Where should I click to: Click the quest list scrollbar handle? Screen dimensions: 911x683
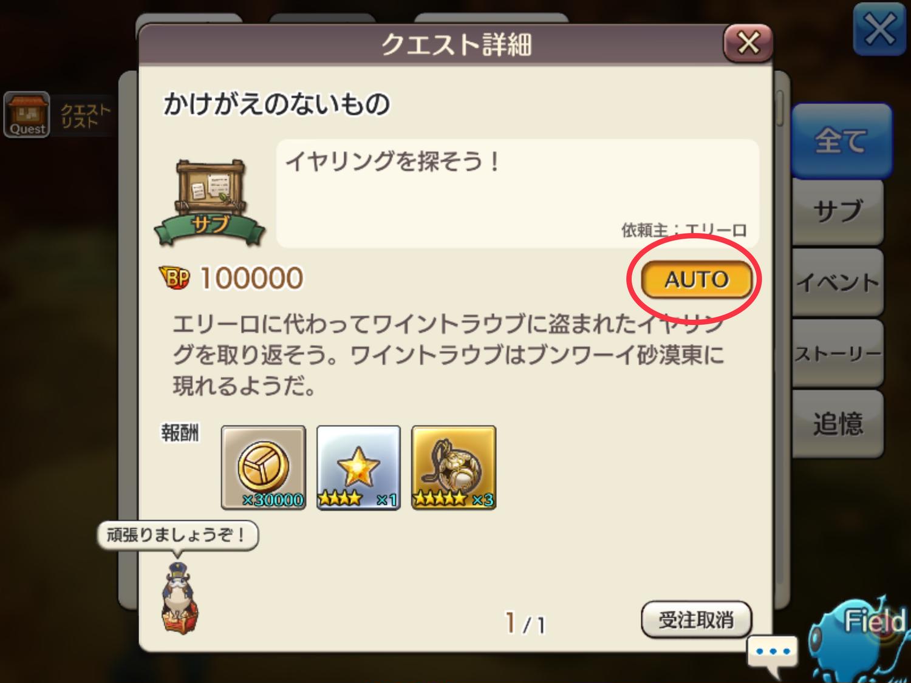780,108
